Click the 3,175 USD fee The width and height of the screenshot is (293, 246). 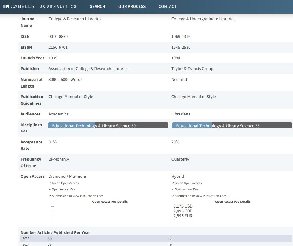183,206
